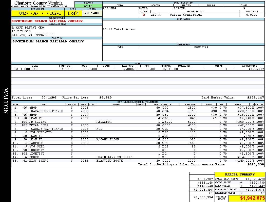Screen dimensions: 266x202
Task: Click total out buildings value $690,530
Action: coord(255,164)
